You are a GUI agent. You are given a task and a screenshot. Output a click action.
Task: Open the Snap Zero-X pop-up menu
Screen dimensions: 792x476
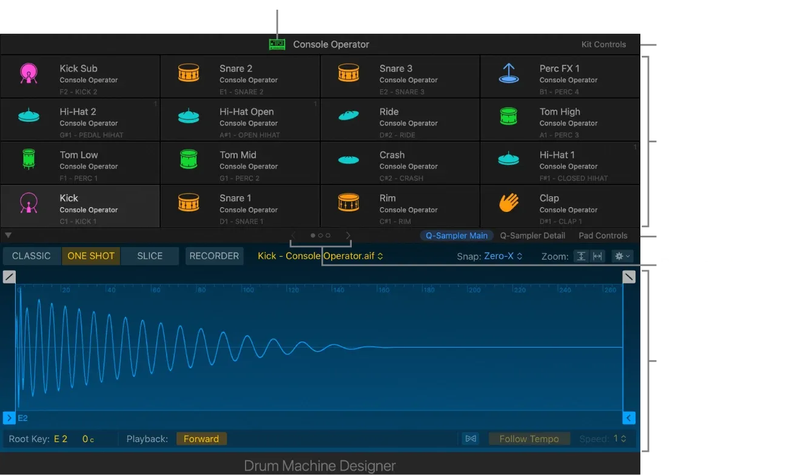(503, 256)
